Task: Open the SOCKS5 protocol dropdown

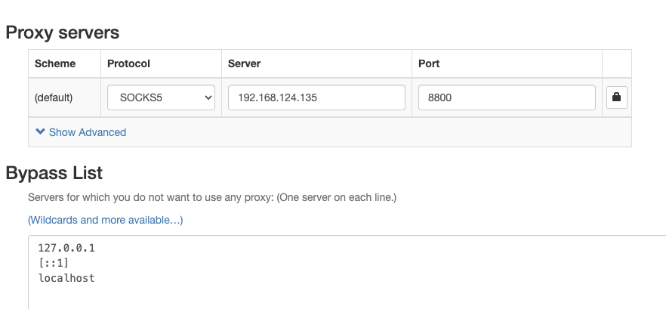Action: pos(161,97)
